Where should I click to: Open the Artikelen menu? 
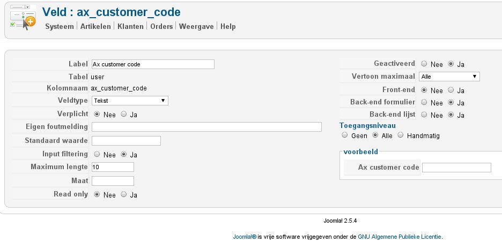coord(95,26)
